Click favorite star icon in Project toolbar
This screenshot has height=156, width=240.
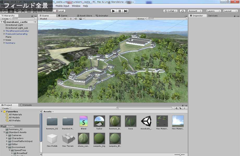tap(184, 108)
